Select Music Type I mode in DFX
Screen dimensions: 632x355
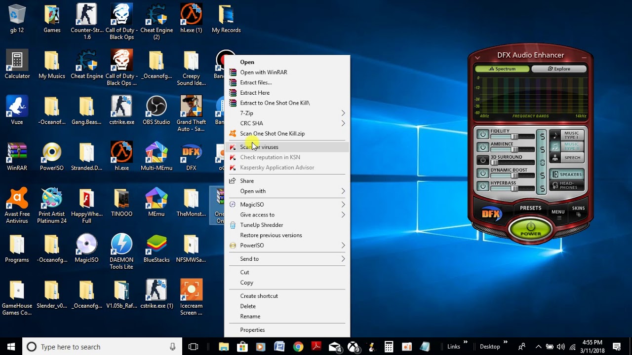567,135
